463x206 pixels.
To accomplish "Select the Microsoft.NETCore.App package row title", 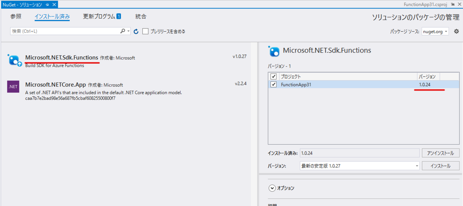I will point(56,84).
